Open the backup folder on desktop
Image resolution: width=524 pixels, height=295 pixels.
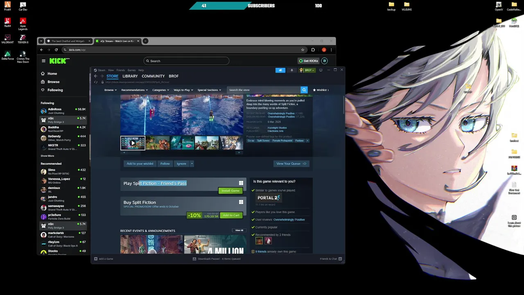[x=391, y=6]
